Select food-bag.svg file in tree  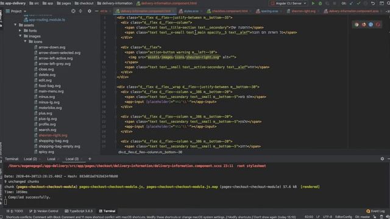49,86
